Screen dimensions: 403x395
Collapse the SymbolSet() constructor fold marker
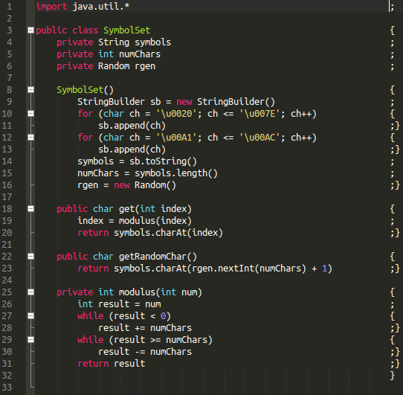tap(30, 90)
